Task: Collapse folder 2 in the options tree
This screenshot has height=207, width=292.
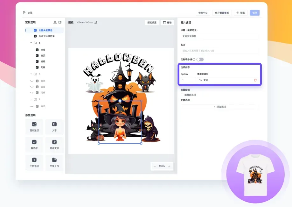Action: point(31,99)
